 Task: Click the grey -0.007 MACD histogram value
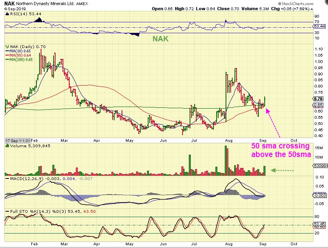coord(85,179)
